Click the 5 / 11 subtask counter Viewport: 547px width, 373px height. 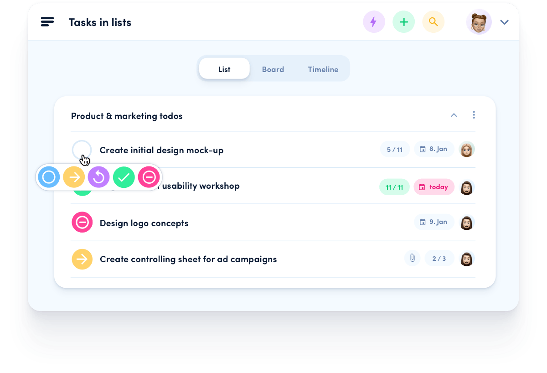click(395, 149)
